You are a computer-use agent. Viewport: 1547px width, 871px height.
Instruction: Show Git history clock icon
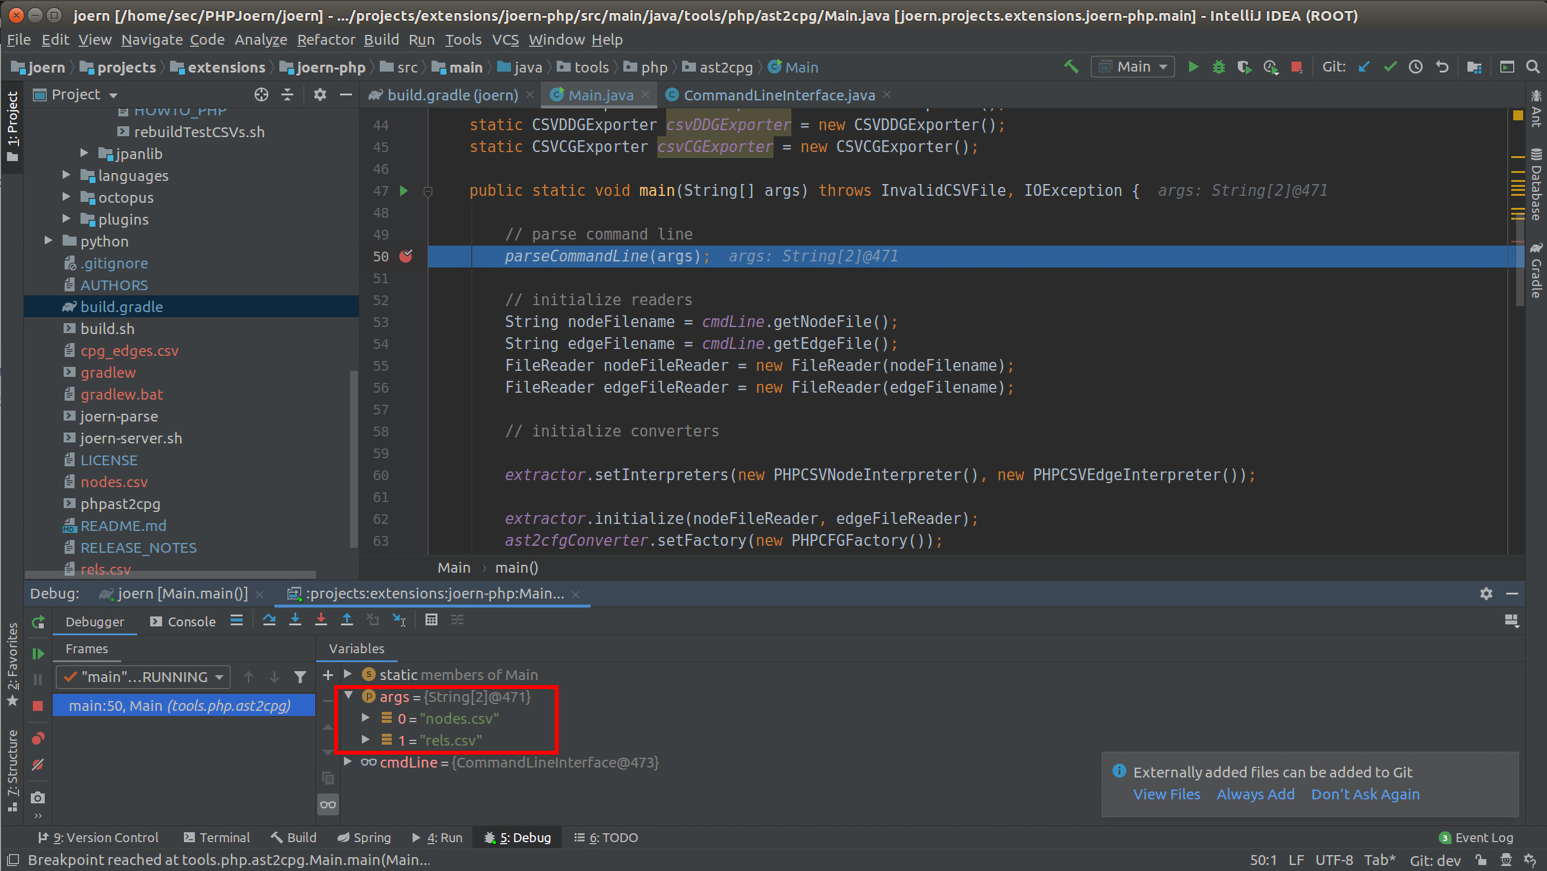pos(1415,67)
